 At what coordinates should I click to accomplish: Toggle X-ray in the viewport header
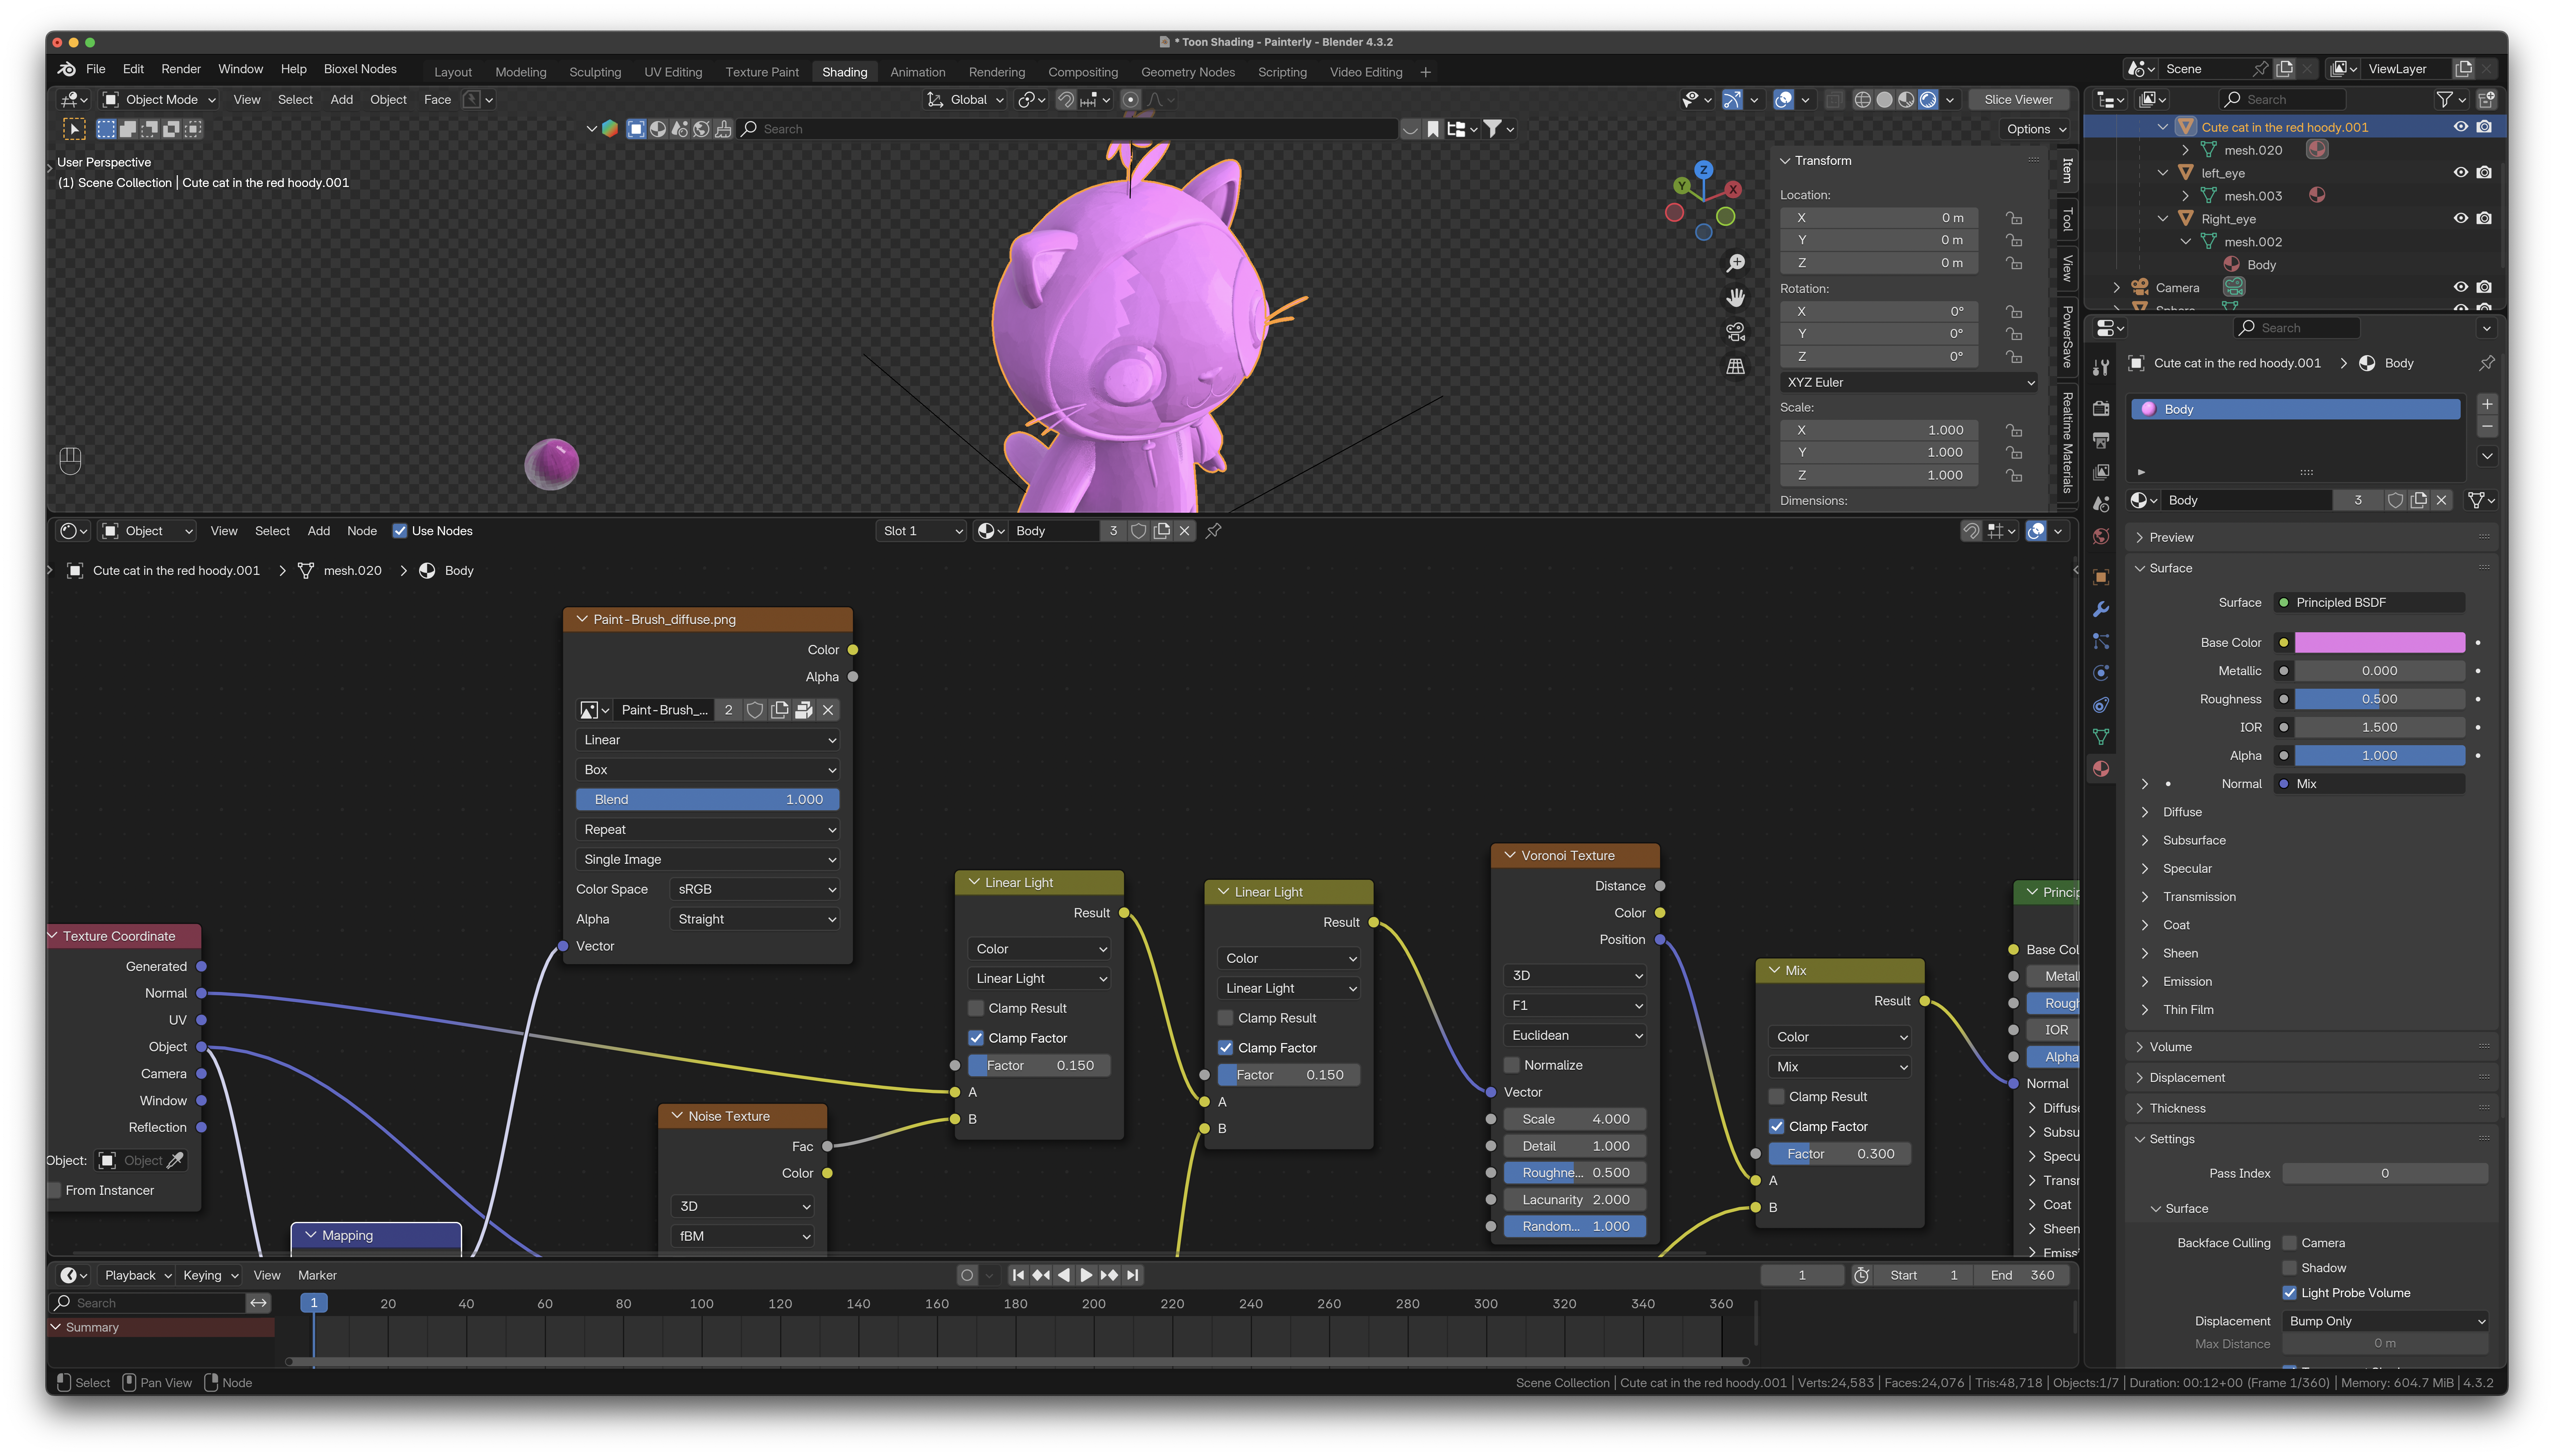point(1834,100)
